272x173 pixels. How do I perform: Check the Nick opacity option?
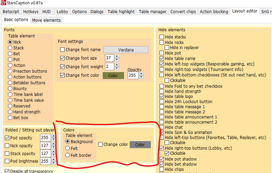7,145
